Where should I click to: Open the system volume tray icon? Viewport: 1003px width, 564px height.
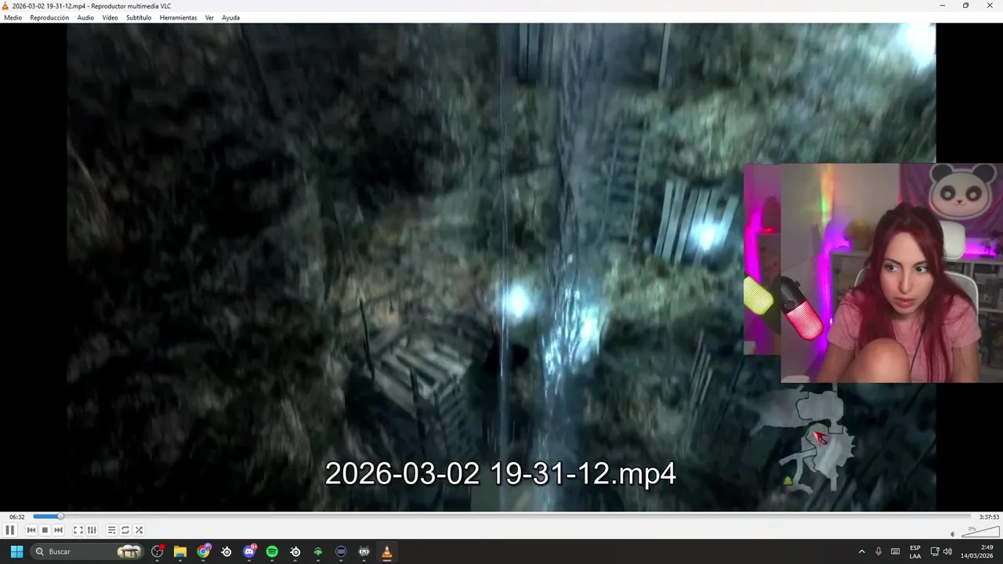(947, 551)
